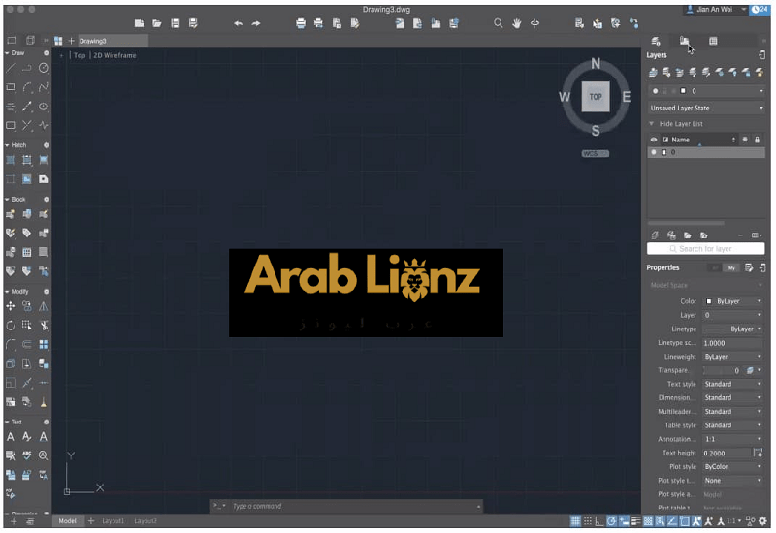
Task: Open the Lineweight ByLayer dropdown
Action: [733, 357]
